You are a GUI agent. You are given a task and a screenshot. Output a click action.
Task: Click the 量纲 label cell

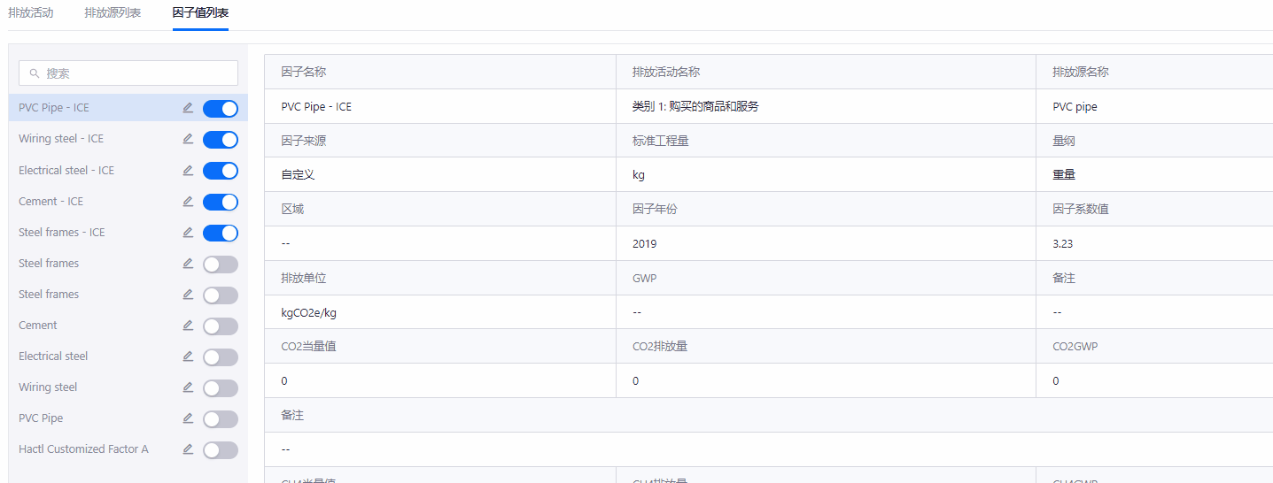(x=1154, y=141)
